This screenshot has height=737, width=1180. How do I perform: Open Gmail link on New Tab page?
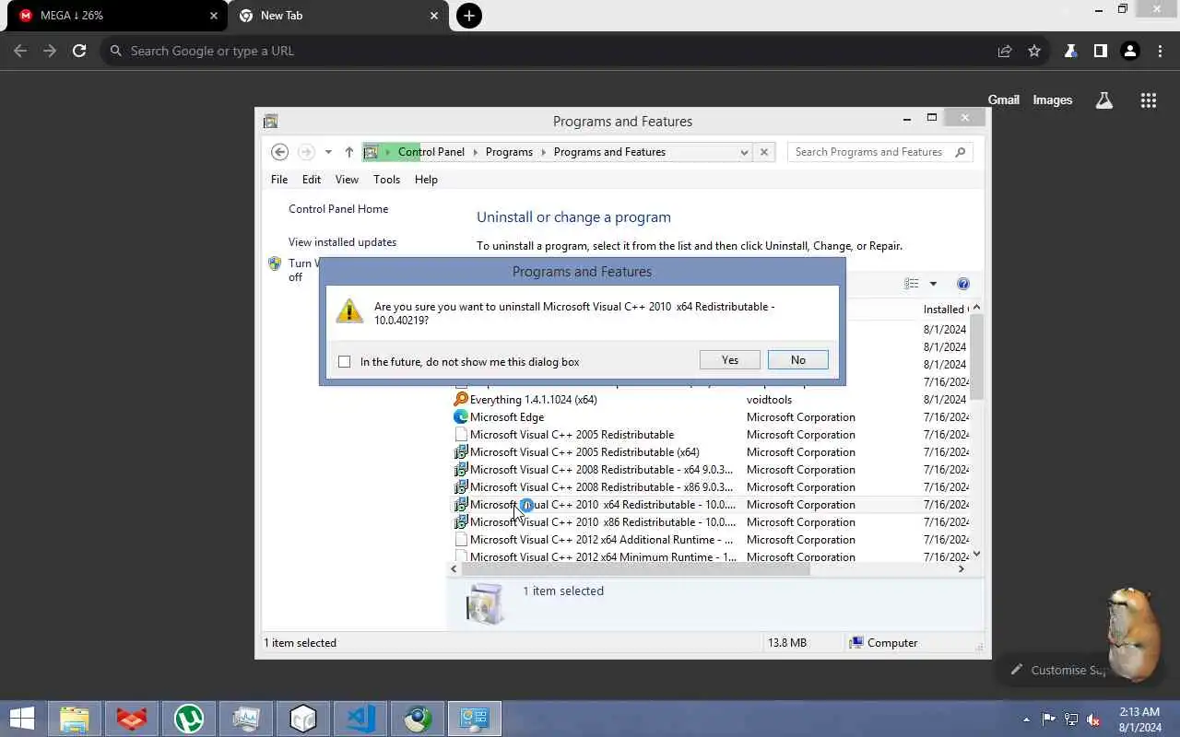pyautogui.click(x=1004, y=100)
